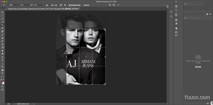Expand the library selection dropdown

point(194,14)
